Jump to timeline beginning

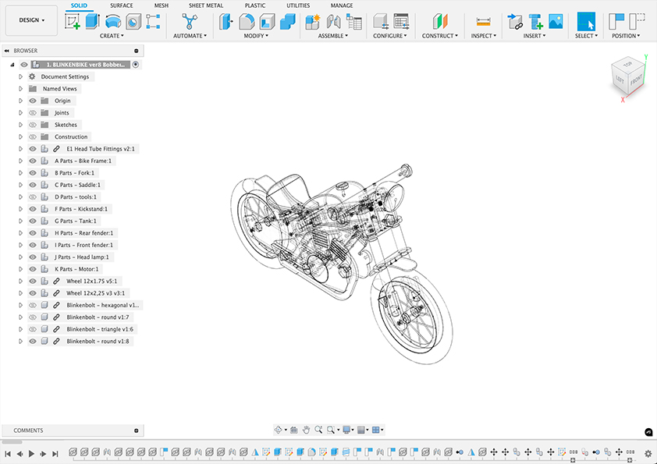[8, 454]
